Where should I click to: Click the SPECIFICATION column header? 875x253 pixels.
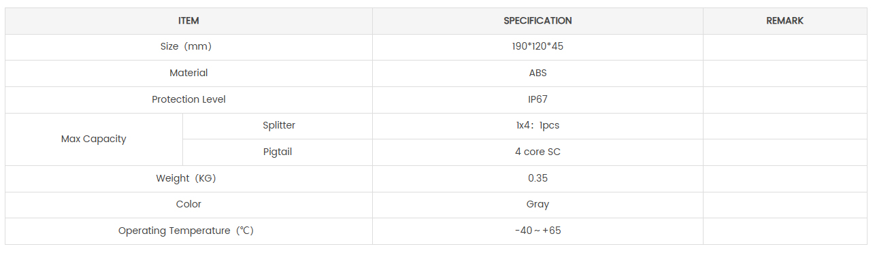tap(538, 21)
